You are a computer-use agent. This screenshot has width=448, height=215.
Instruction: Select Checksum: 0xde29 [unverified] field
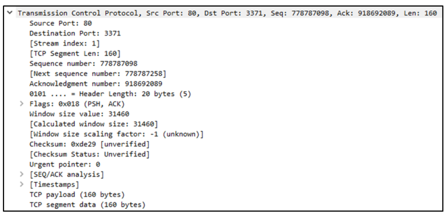tap(89, 144)
